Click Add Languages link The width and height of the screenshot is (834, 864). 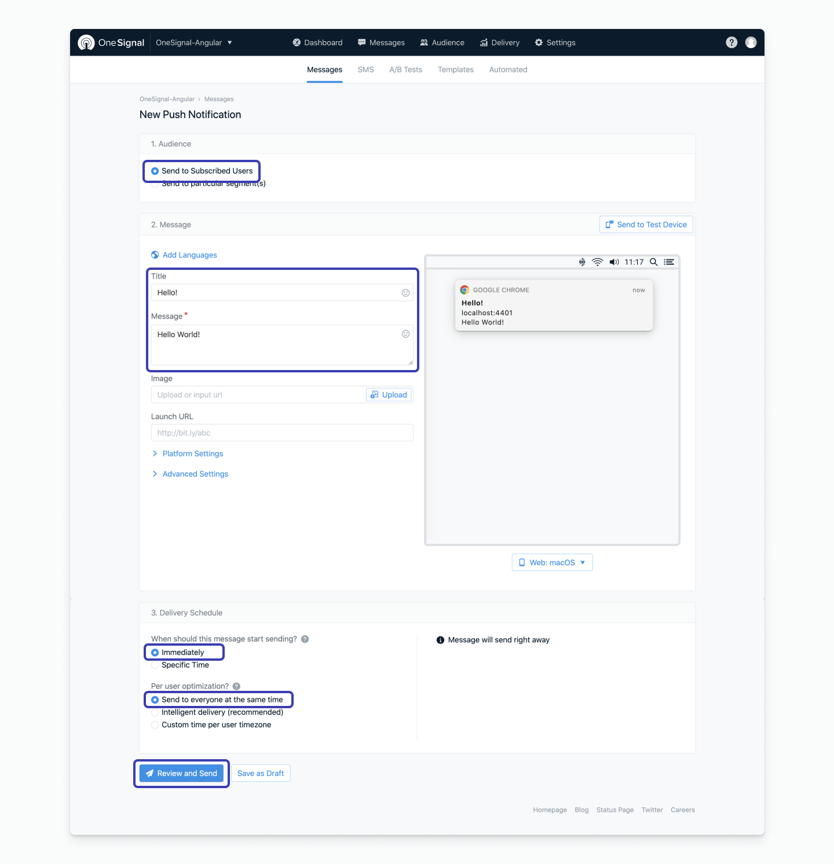(x=189, y=255)
